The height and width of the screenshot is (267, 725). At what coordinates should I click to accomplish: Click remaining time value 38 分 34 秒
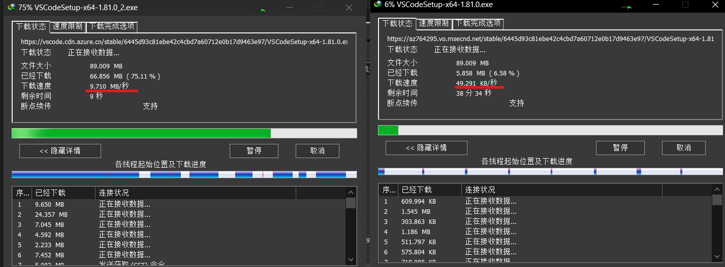coord(474,93)
